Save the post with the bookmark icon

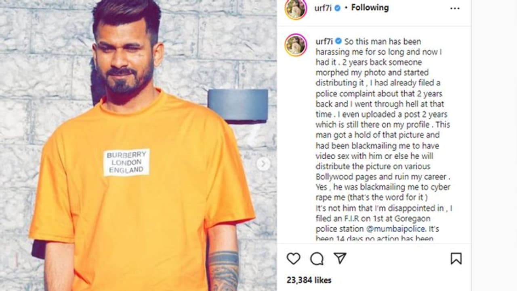pos(456,258)
